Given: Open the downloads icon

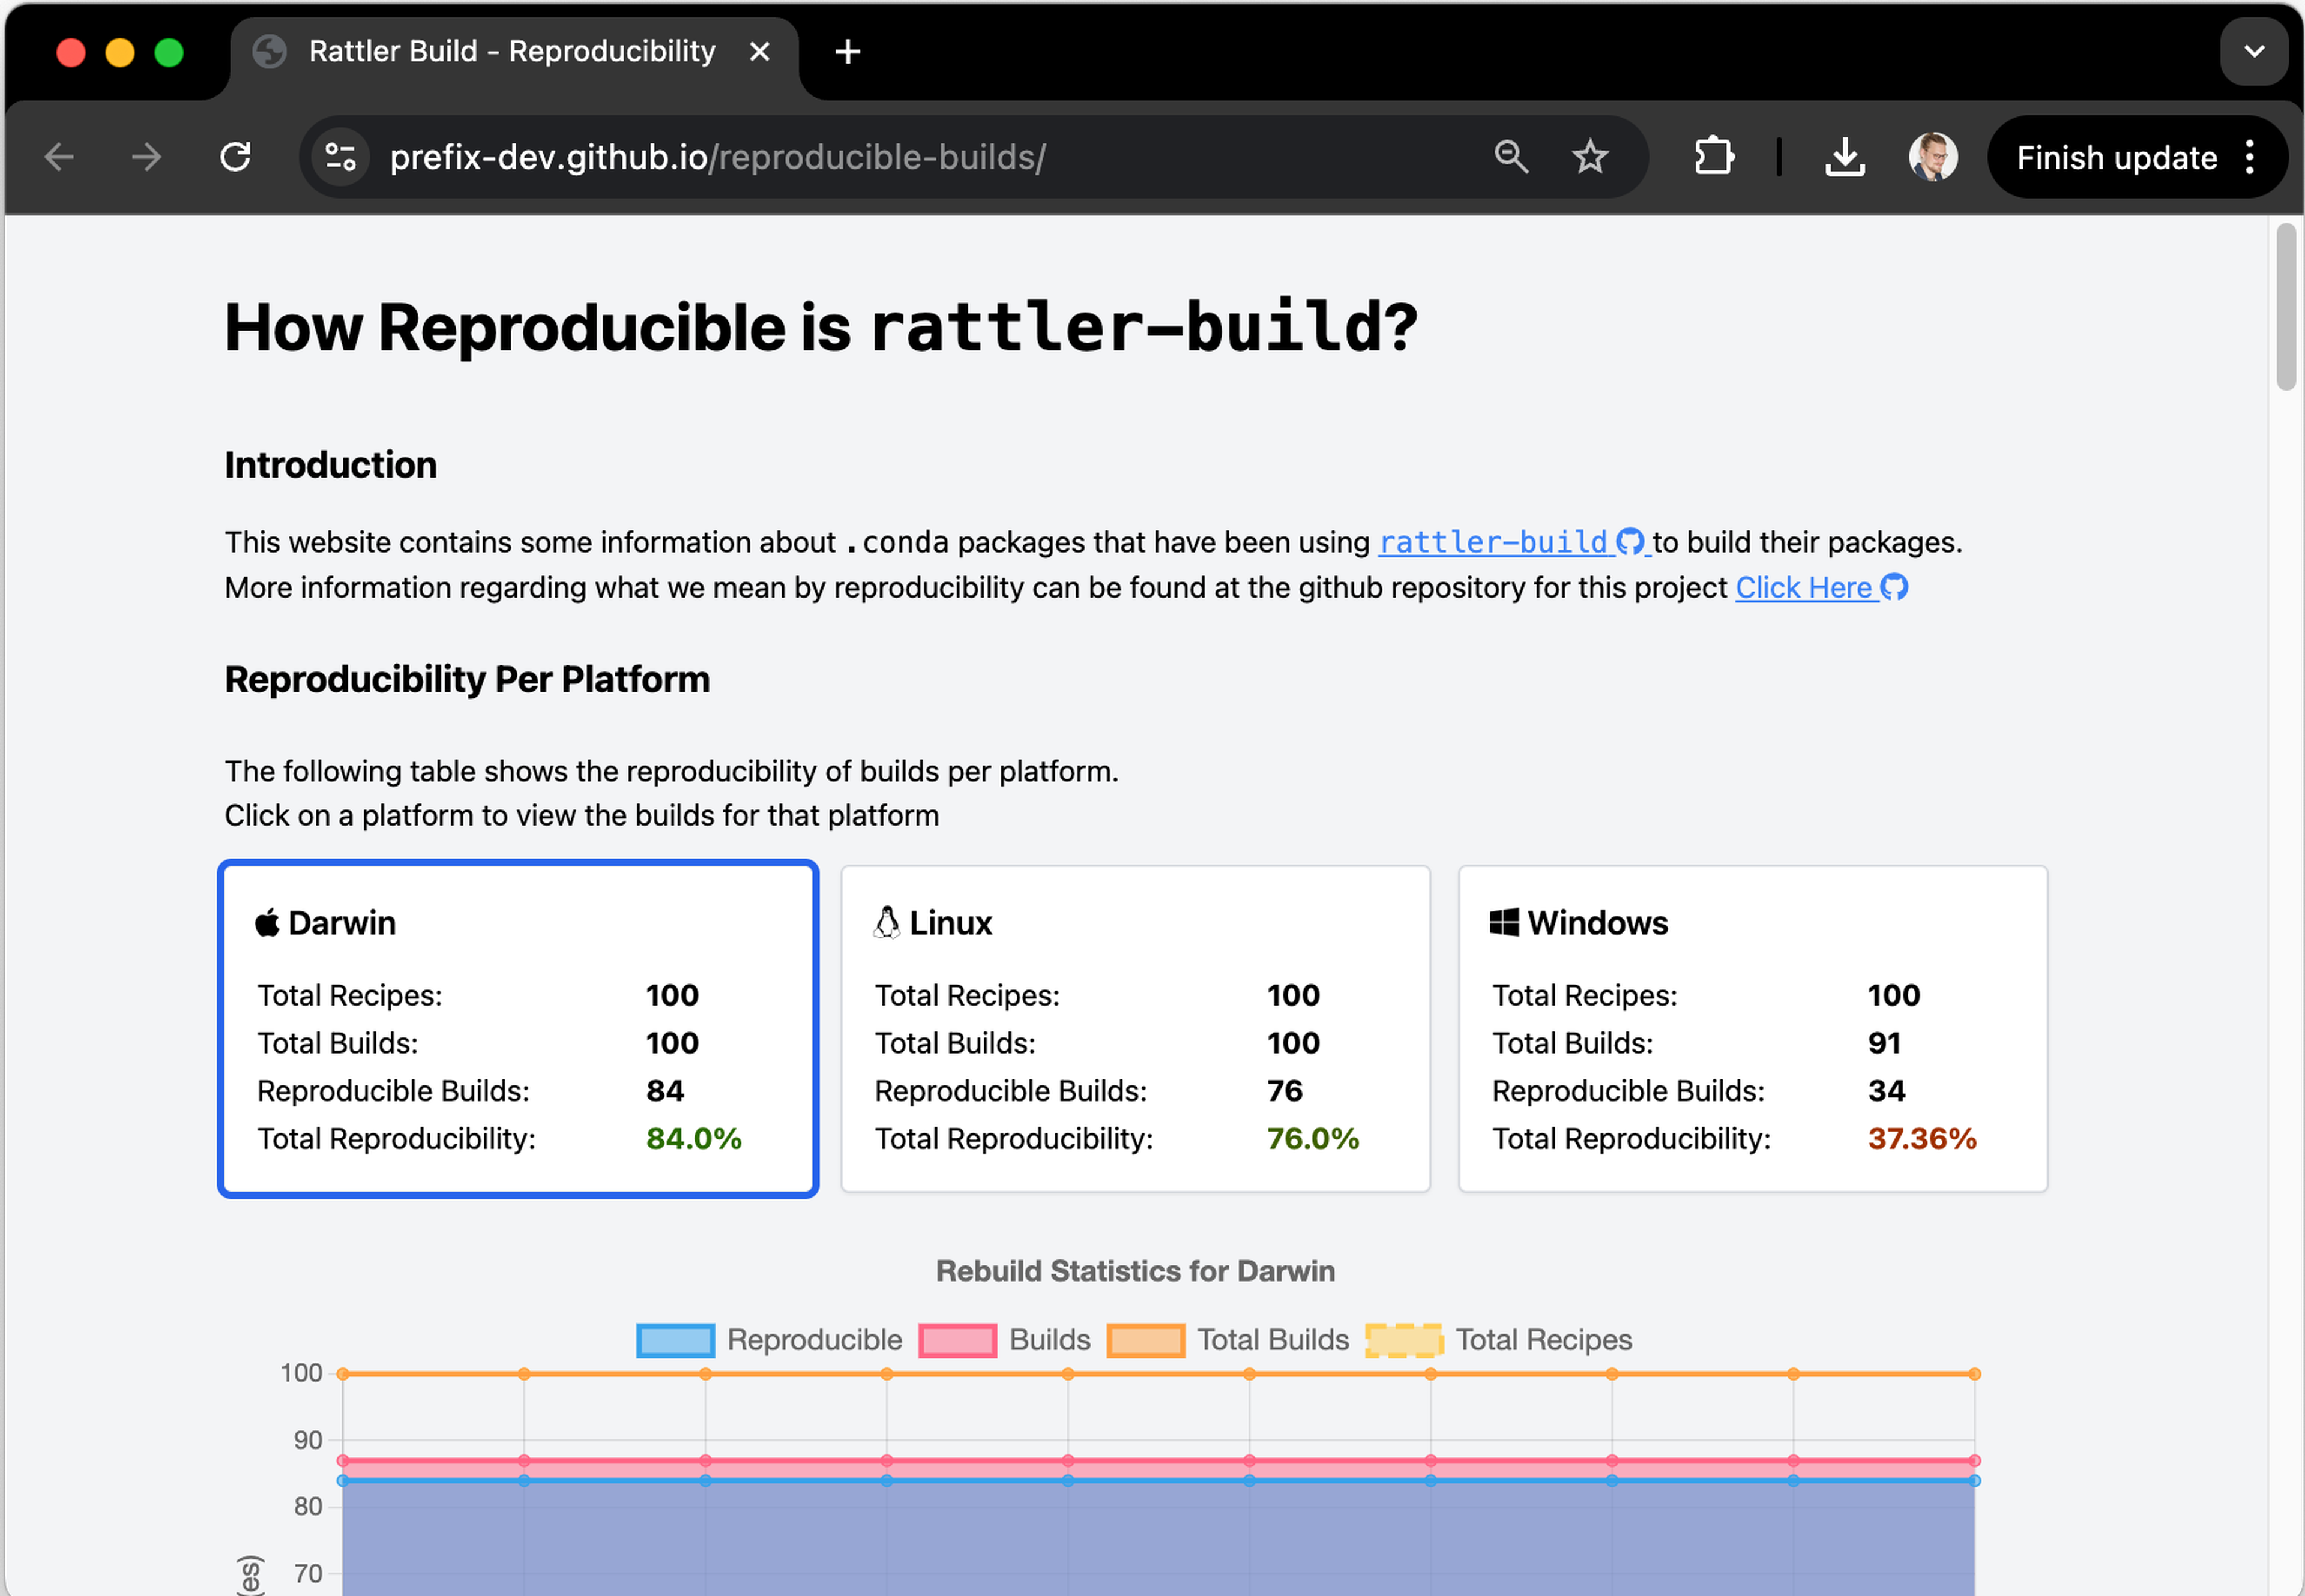Looking at the screenshot, I should pos(1844,157).
